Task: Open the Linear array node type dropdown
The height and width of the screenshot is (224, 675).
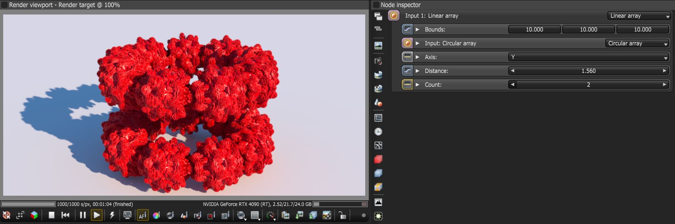Action: tap(639, 16)
